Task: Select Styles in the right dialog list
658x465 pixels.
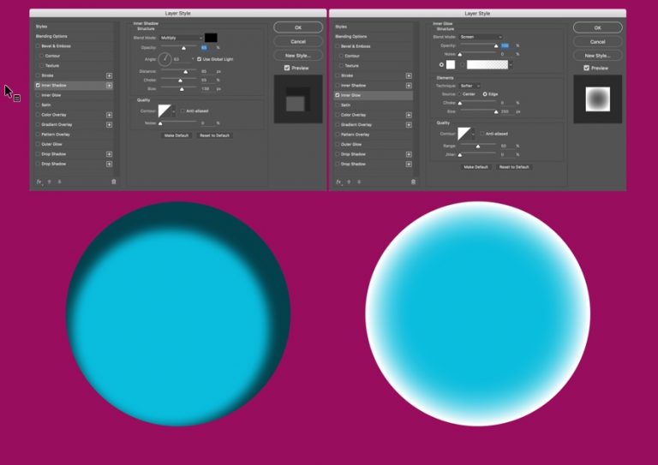Action: tap(341, 27)
